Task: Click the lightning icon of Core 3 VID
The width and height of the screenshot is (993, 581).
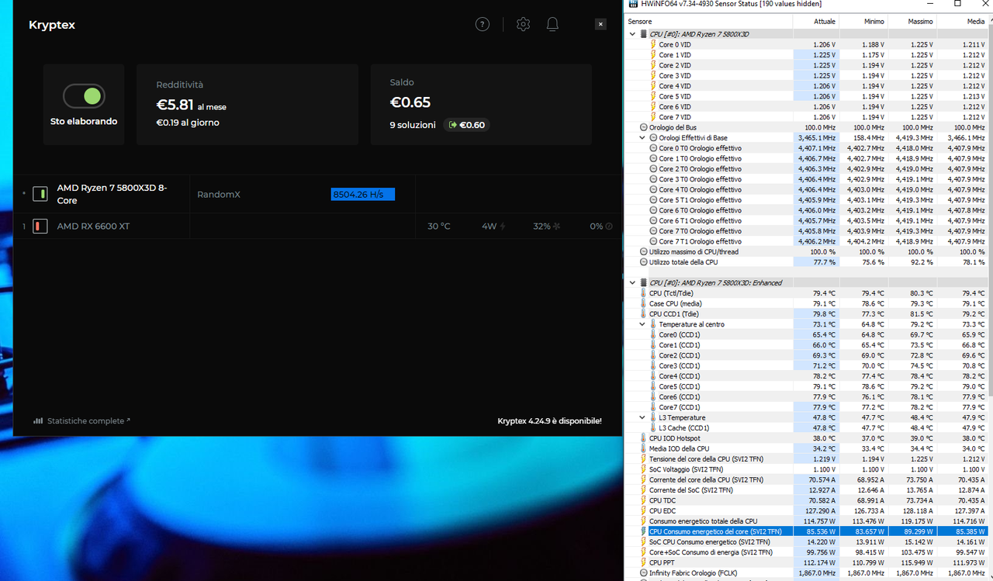Action: coord(653,75)
